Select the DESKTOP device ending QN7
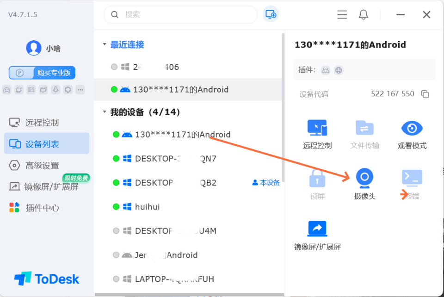 [188, 159]
